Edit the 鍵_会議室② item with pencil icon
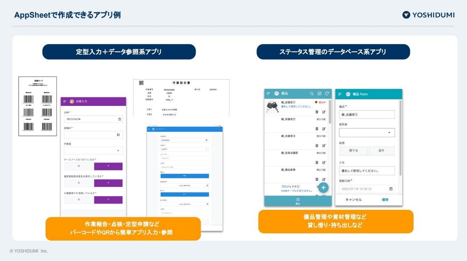 (x=324, y=129)
